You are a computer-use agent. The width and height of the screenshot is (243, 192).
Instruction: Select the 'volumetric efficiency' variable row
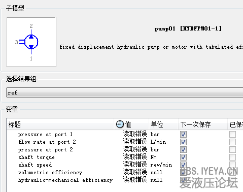(125, 172)
